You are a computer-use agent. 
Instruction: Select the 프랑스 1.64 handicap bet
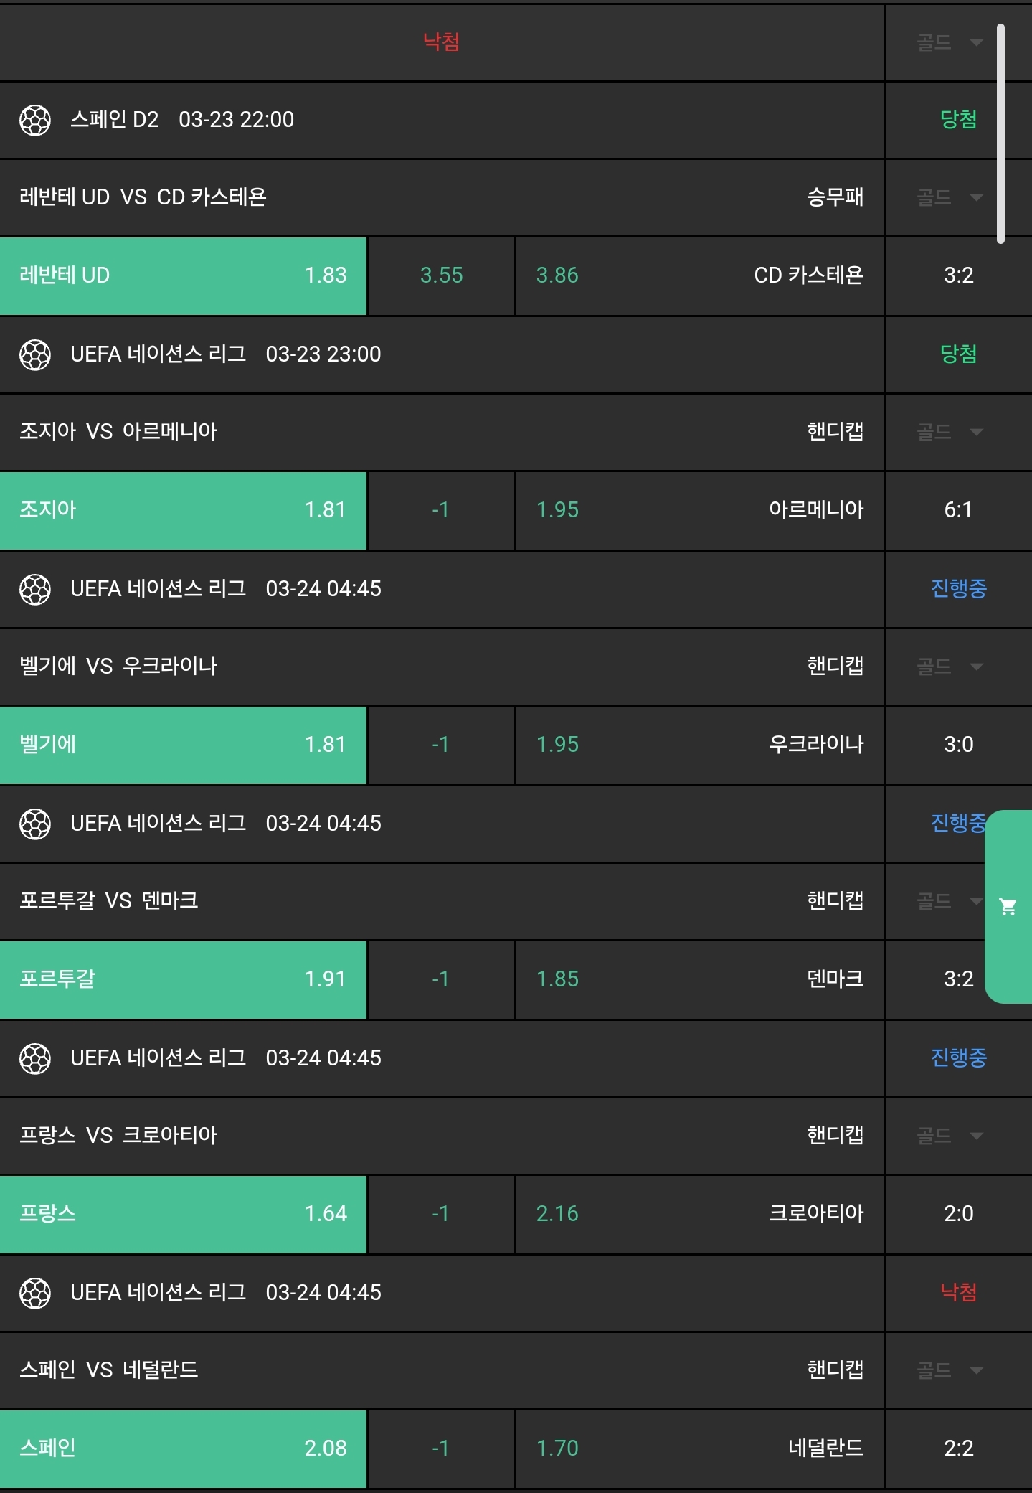click(183, 1214)
